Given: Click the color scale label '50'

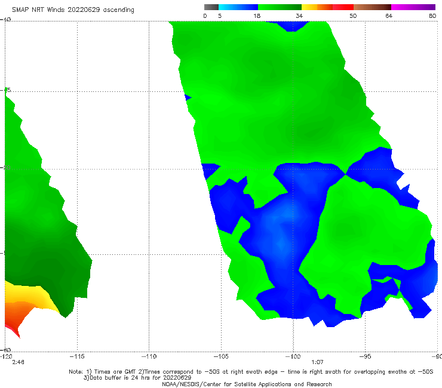Looking at the screenshot, I should (353, 16).
